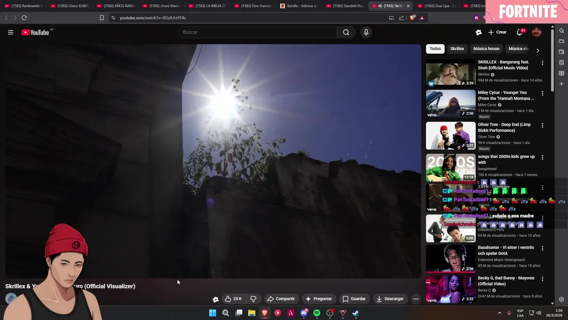Open Steam from the taskbar
Viewport: 568px width, 320px height.
tap(356, 313)
